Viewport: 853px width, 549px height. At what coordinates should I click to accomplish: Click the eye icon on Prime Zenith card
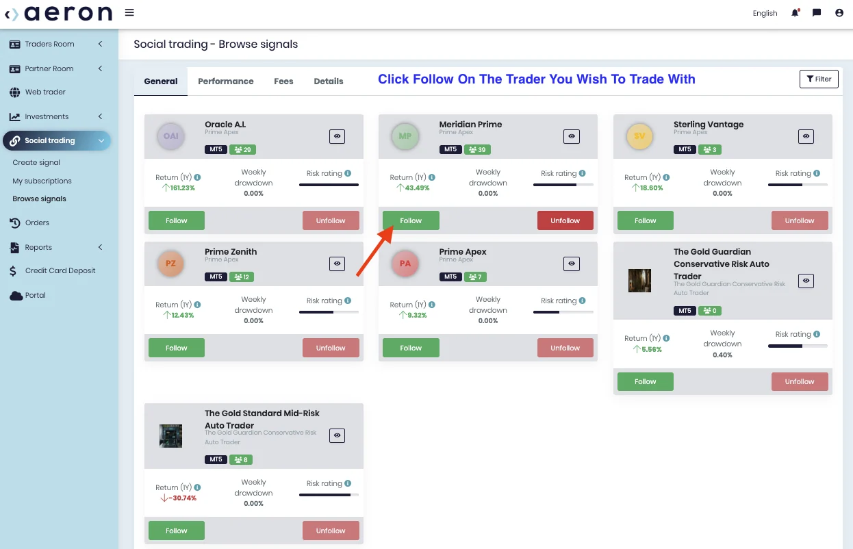(337, 264)
